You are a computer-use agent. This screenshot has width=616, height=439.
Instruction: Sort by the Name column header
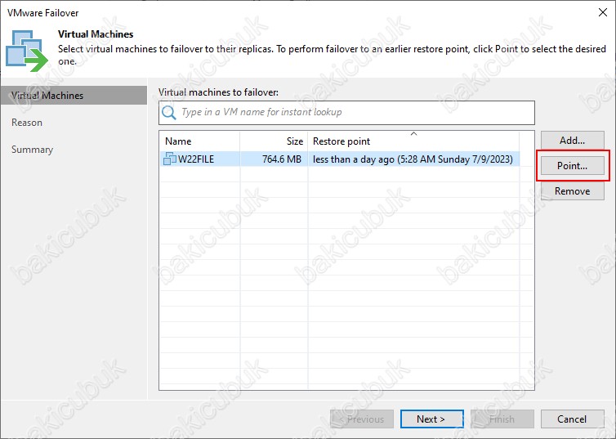199,141
